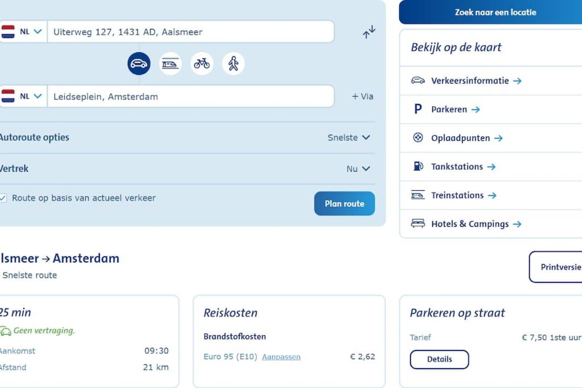582x388 pixels.
Task: Click the Oplaadpunten charging icon
Action: (418, 137)
